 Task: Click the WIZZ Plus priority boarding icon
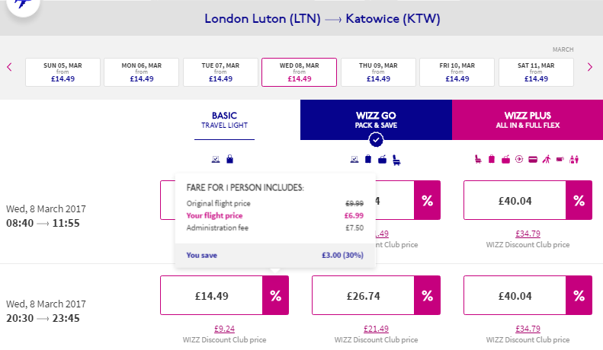[547, 159]
